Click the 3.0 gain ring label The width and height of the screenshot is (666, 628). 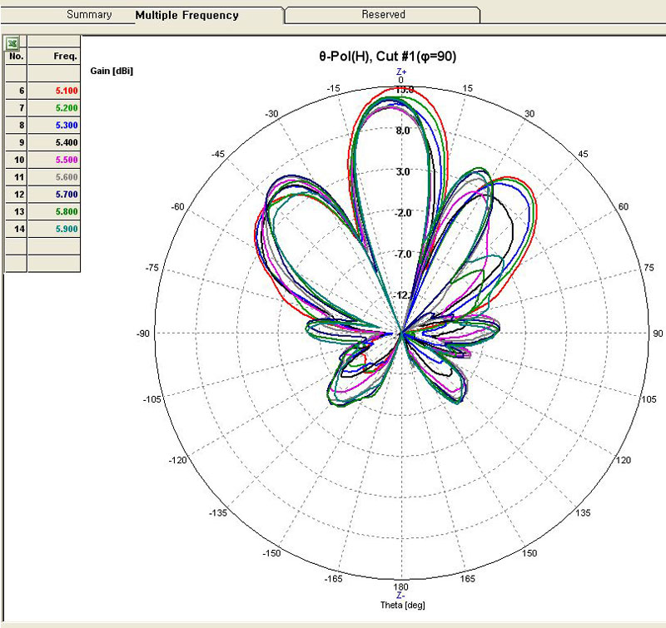pos(403,172)
